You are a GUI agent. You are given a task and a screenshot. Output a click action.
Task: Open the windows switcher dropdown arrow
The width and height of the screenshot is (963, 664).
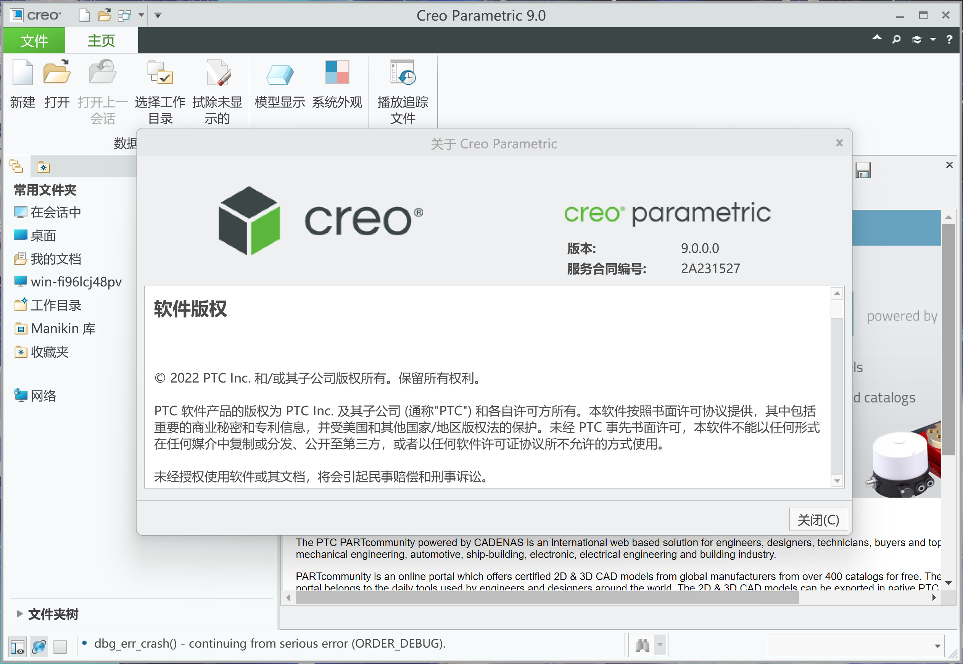(142, 15)
